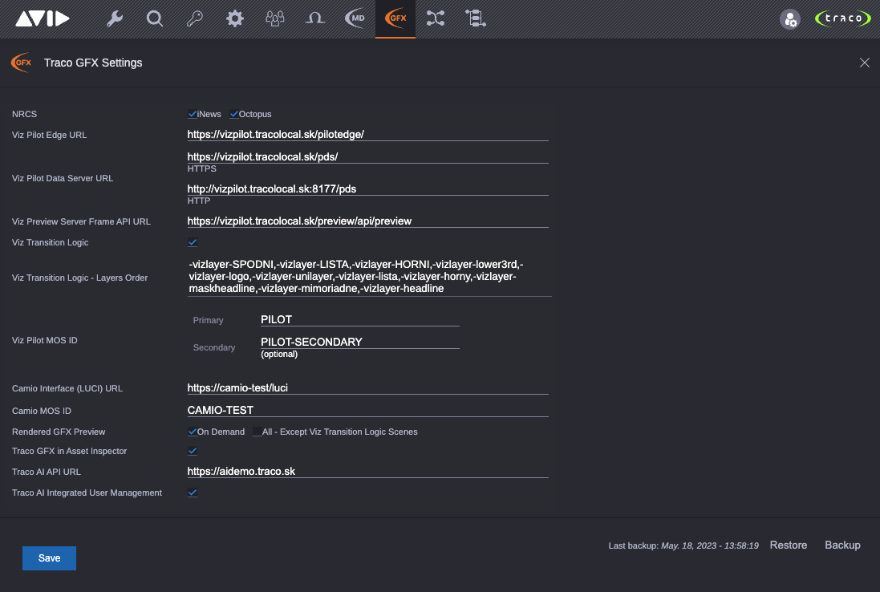
Task: Toggle the iNews NRCS checkbox
Action: point(192,114)
